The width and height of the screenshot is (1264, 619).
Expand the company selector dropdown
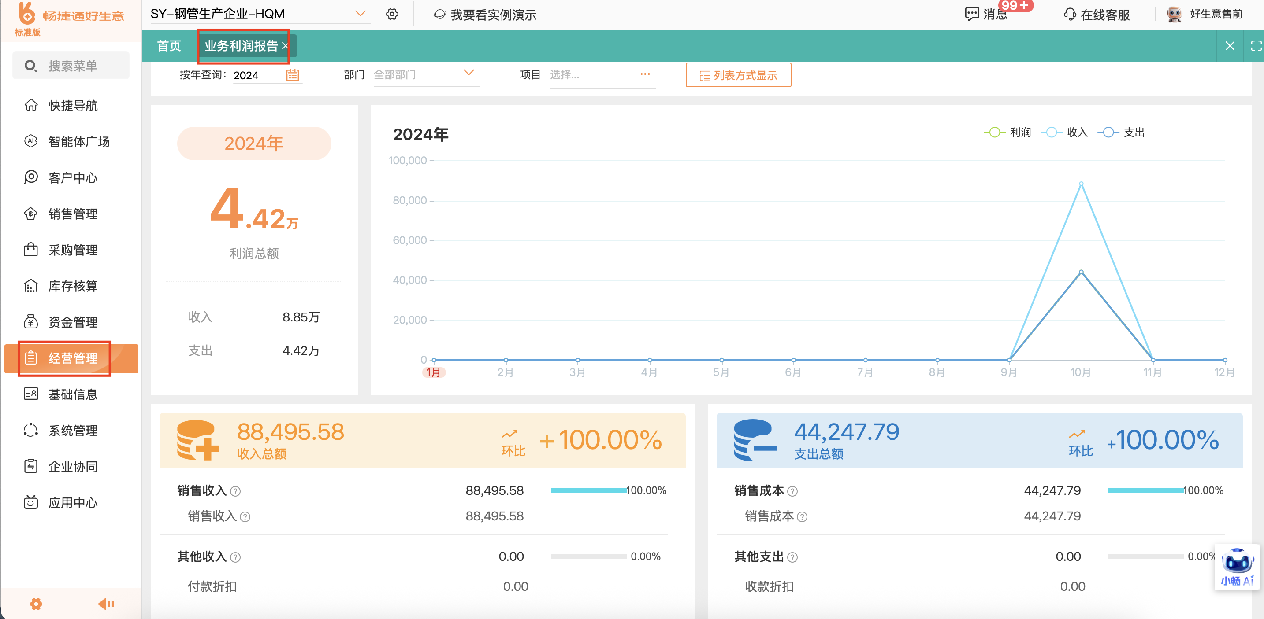[360, 14]
